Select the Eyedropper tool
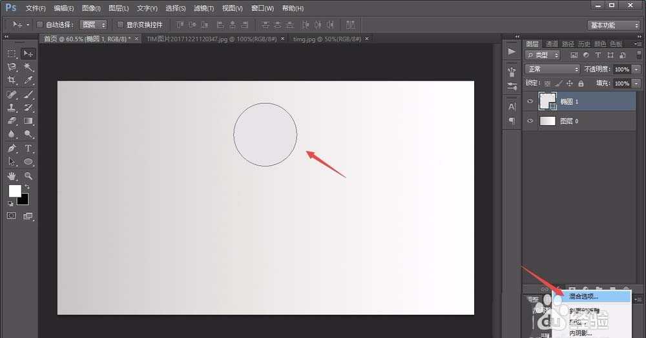This screenshot has height=338, width=646. point(28,80)
